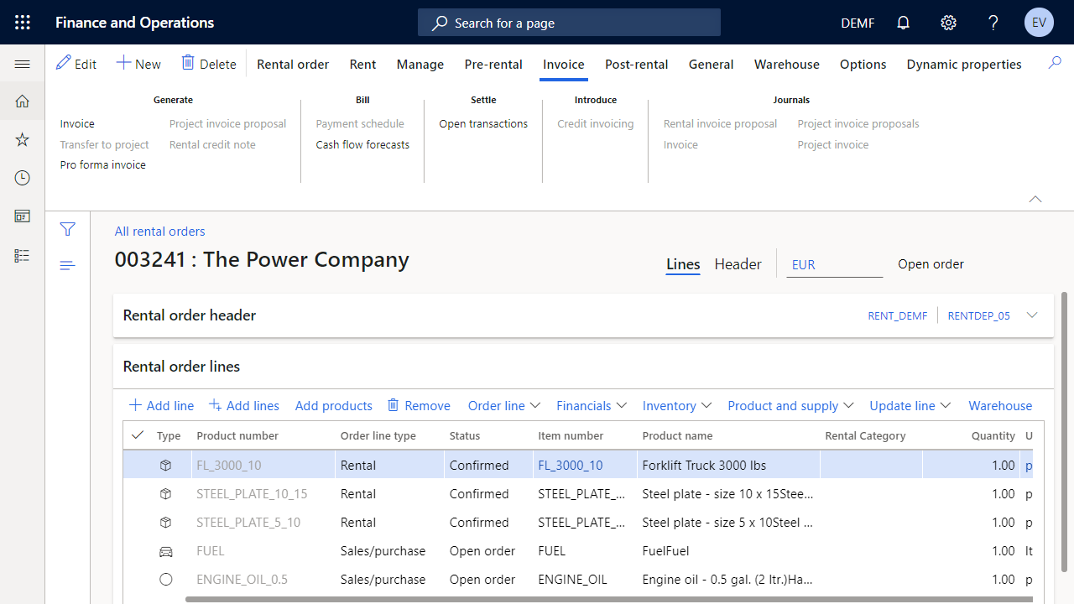Click the type icon of STEEL_PLATE_10_15 row
Viewport: 1074px width, 604px height.
click(x=165, y=494)
